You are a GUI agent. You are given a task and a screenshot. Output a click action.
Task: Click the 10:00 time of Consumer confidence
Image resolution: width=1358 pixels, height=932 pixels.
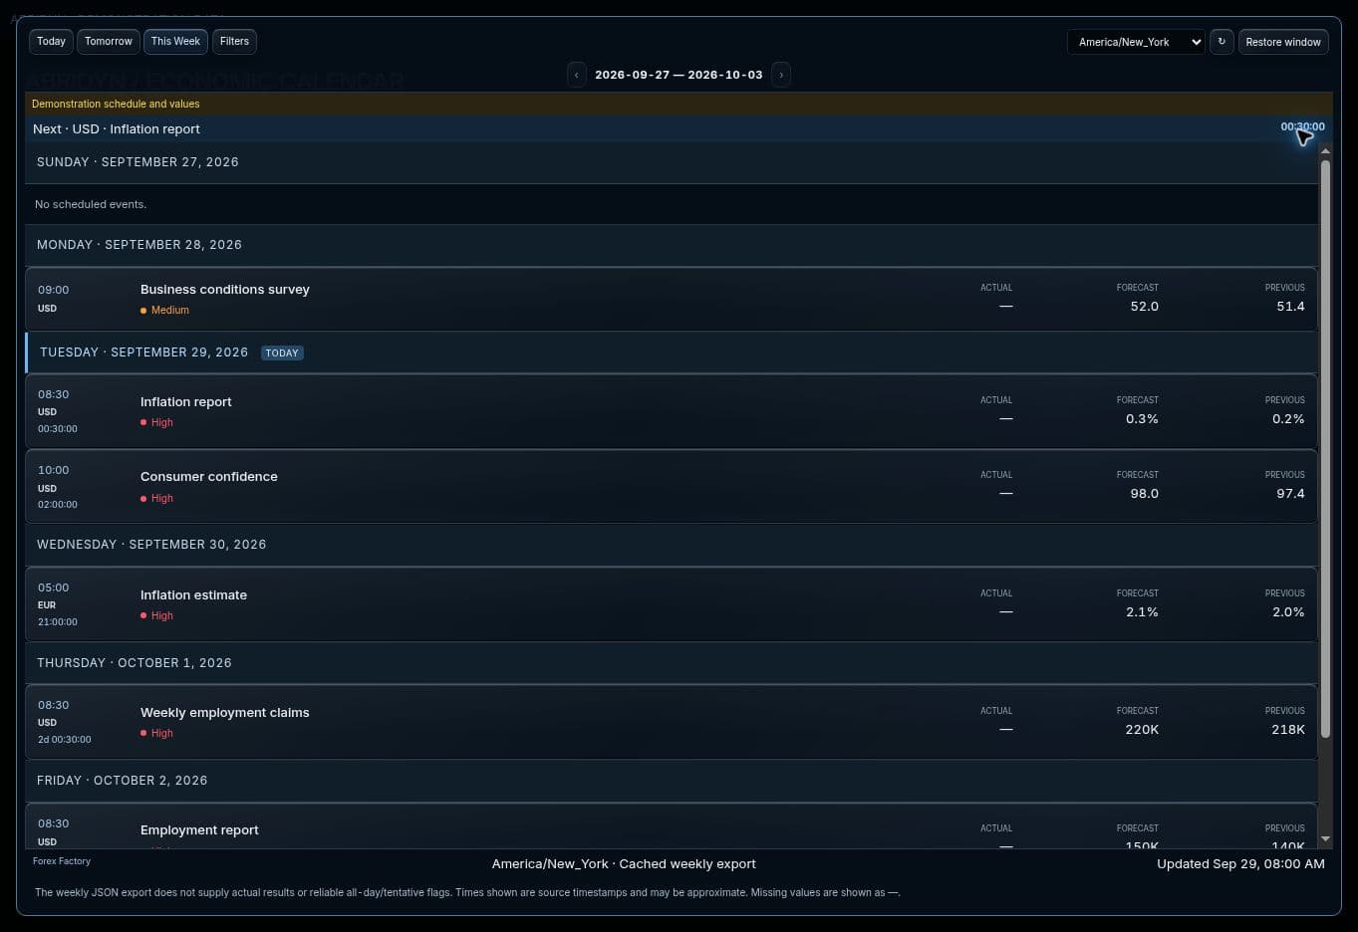[x=54, y=470]
